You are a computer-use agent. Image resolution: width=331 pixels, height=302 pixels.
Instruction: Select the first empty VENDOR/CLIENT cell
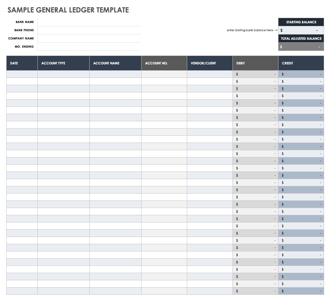click(x=209, y=74)
